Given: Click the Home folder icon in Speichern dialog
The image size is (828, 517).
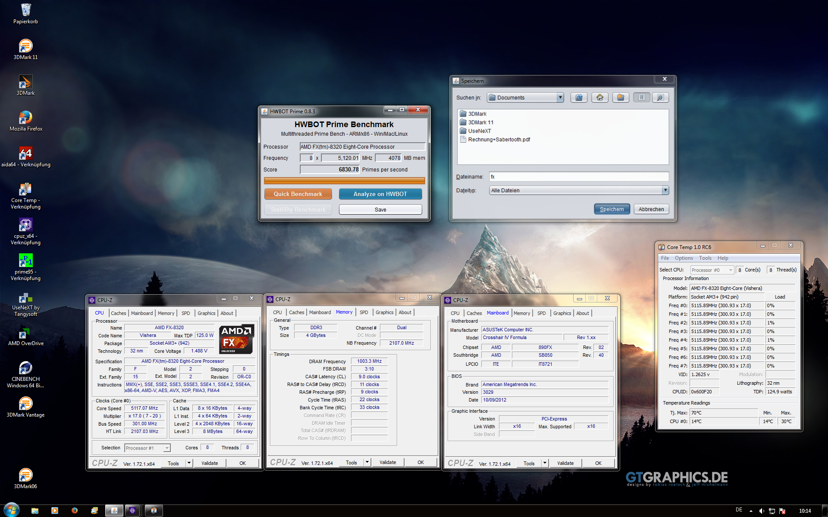Looking at the screenshot, I should point(600,98).
